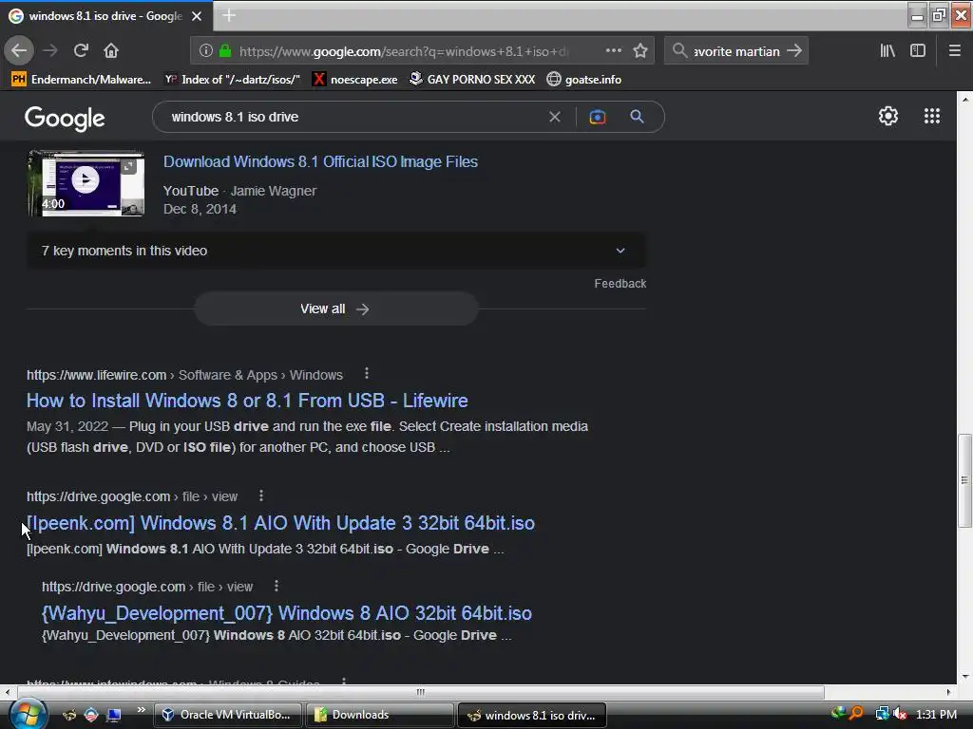Open more options for the lifewire.com result
This screenshot has width=973, height=729.
click(367, 373)
